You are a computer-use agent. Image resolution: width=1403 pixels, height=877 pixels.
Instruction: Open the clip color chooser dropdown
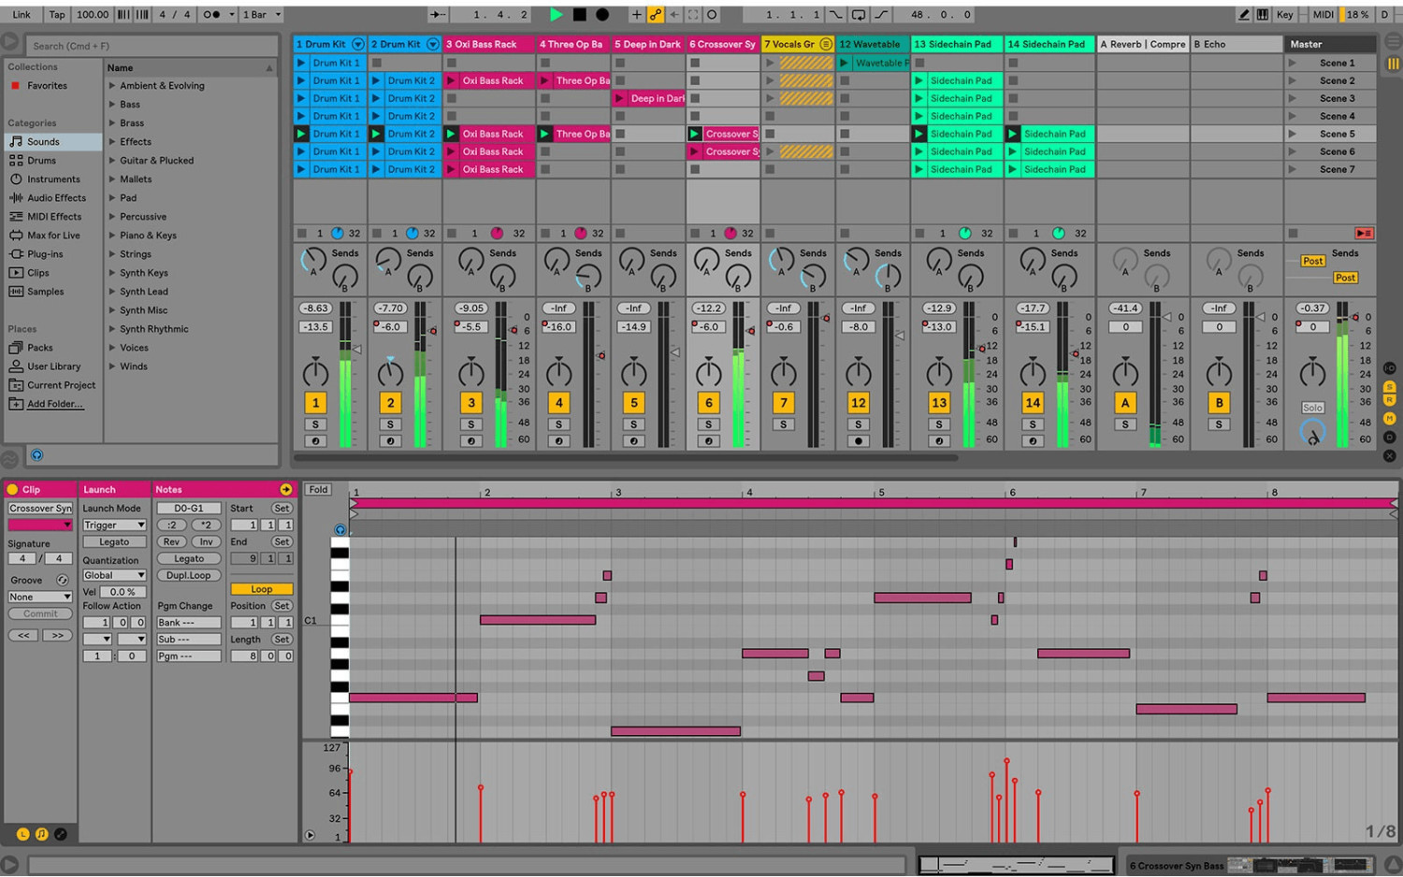point(40,525)
